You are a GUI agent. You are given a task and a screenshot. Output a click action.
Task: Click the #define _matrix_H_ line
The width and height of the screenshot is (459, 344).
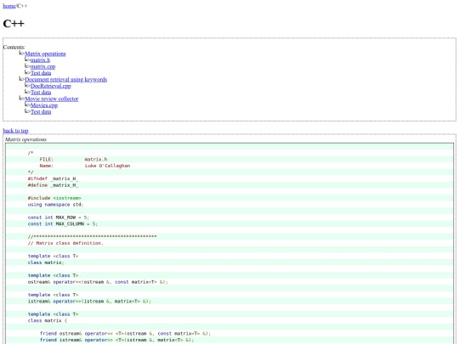(x=53, y=185)
